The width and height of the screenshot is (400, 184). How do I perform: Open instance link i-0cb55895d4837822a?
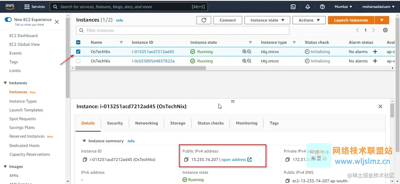pos(153,61)
